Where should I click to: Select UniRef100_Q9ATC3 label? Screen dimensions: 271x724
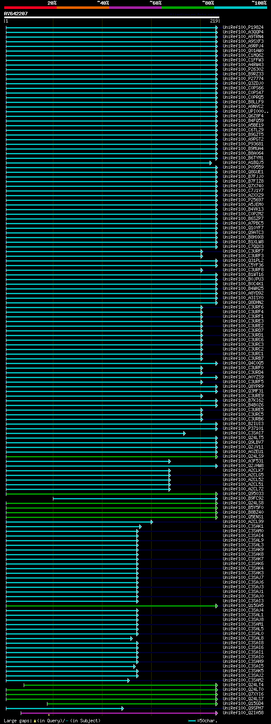tap(243, 232)
